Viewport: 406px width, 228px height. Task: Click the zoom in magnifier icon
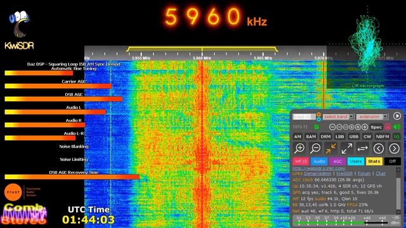[x=299, y=149]
